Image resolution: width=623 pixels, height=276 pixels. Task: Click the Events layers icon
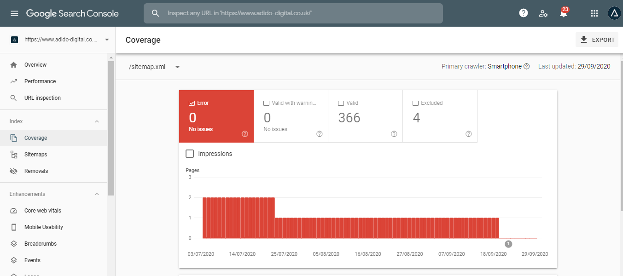tap(14, 260)
